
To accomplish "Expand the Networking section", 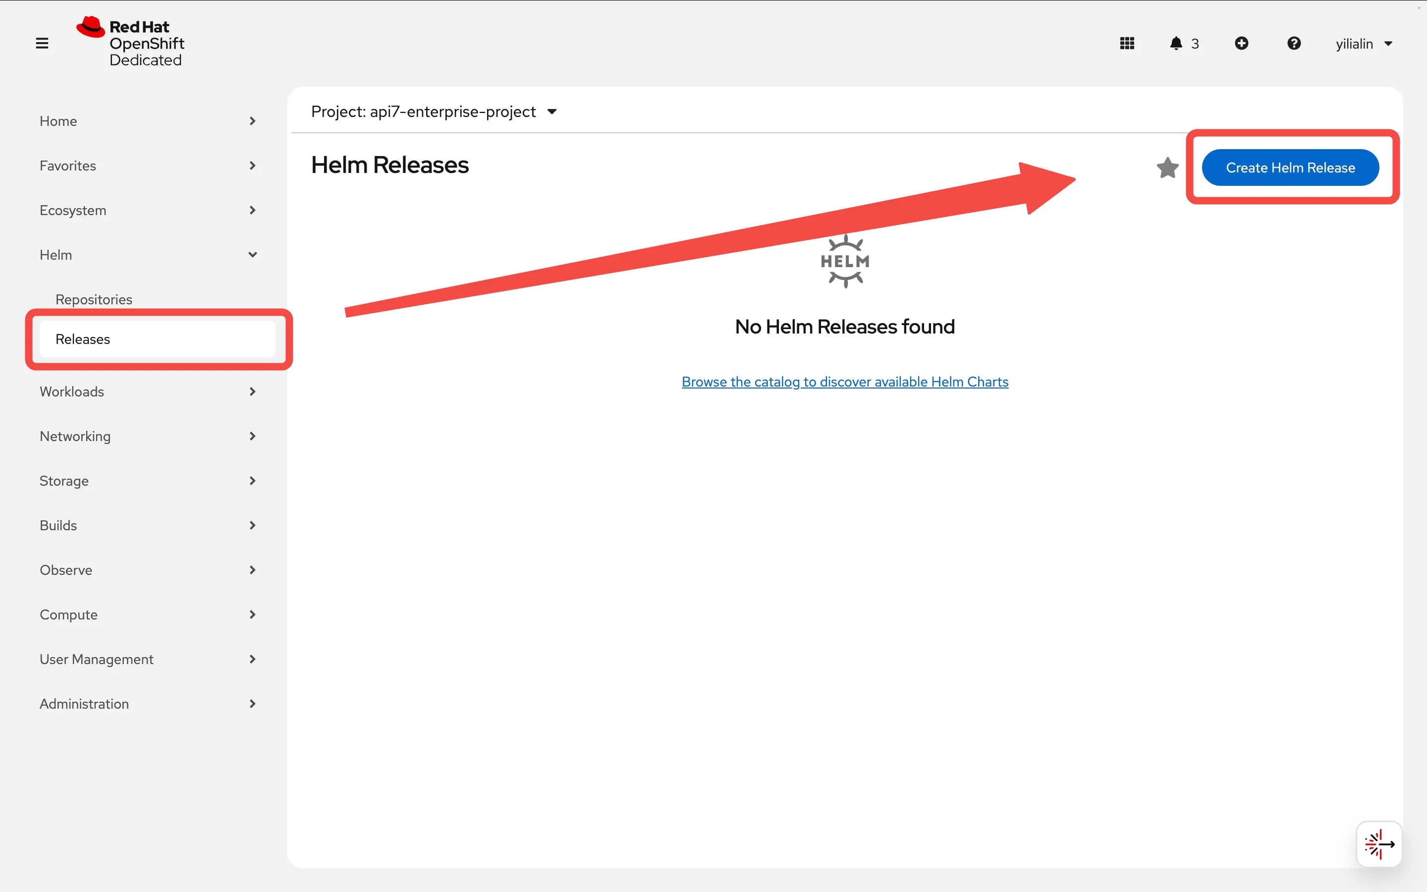I will [74, 436].
